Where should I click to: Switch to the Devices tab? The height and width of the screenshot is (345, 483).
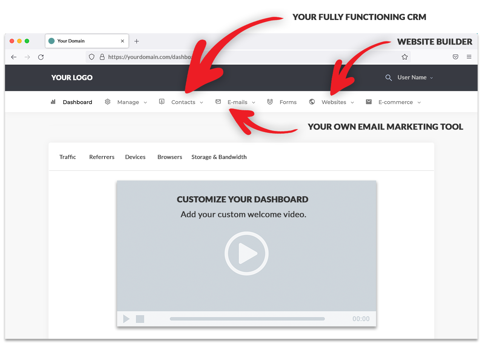pyautogui.click(x=135, y=157)
